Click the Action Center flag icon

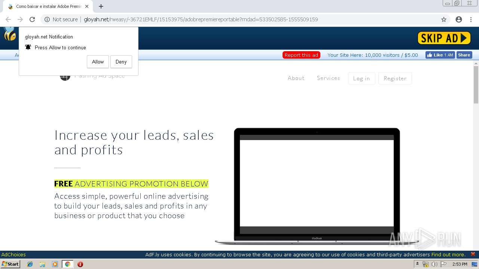point(443,264)
